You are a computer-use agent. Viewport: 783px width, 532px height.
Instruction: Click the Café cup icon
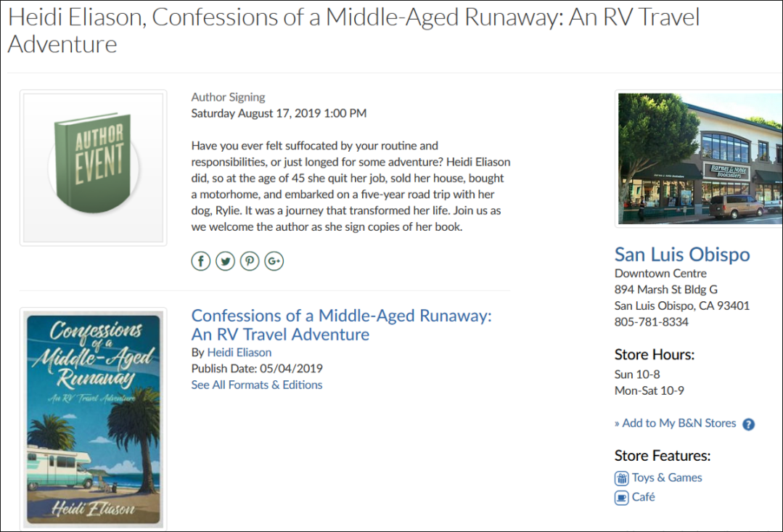click(622, 498)
